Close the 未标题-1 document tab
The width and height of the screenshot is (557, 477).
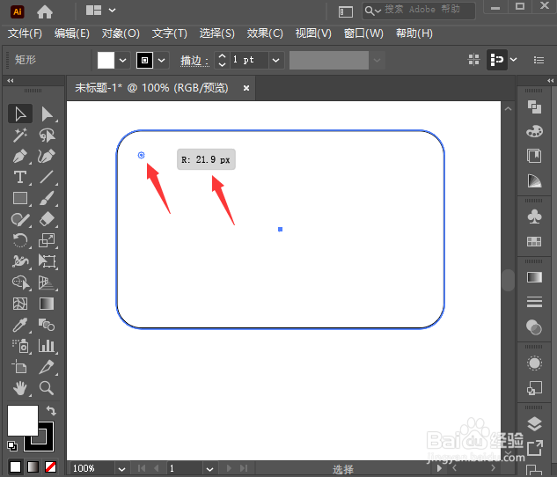(246, 88)
